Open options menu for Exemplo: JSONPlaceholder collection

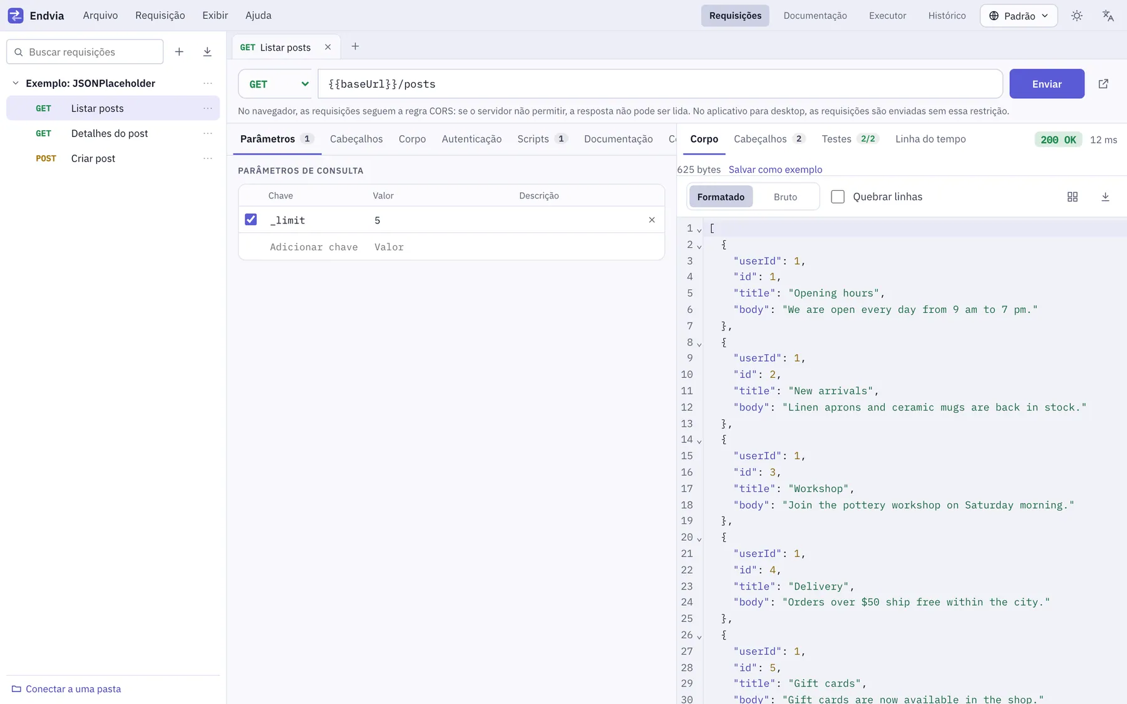pyautogui.click(x=208, y=83)
